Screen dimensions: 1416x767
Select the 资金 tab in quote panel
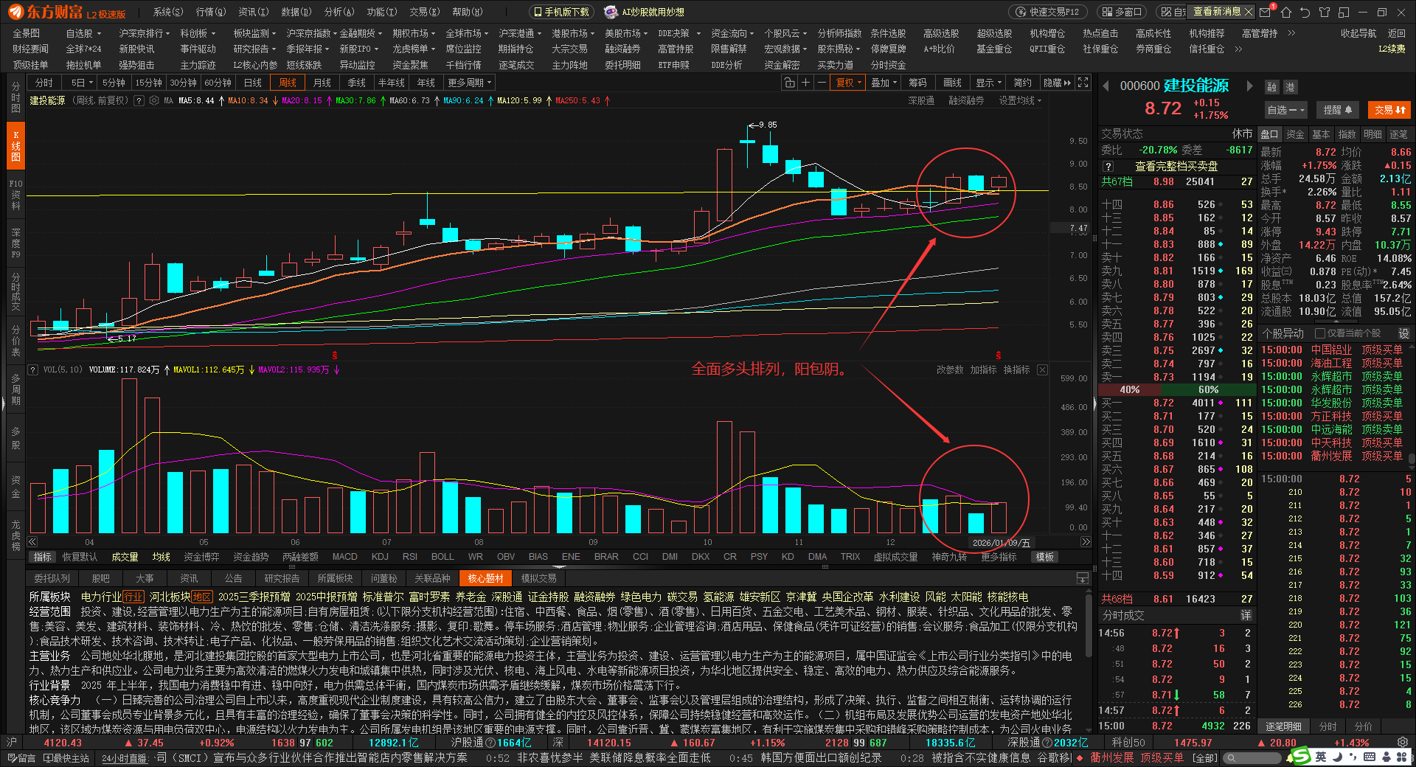click(x=1295, y=134)
